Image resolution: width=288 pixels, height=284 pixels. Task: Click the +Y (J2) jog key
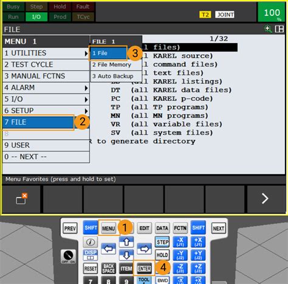tap(198, 255)
